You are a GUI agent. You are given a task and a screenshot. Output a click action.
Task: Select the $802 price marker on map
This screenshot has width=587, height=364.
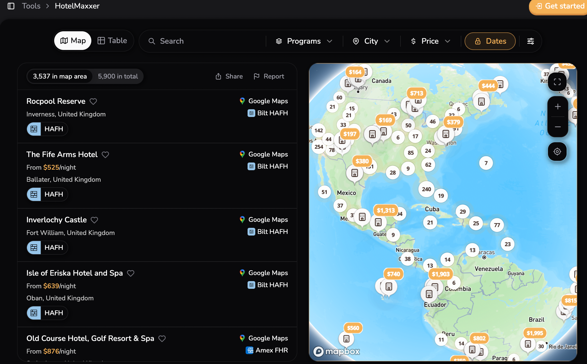(x=479, y=338)
